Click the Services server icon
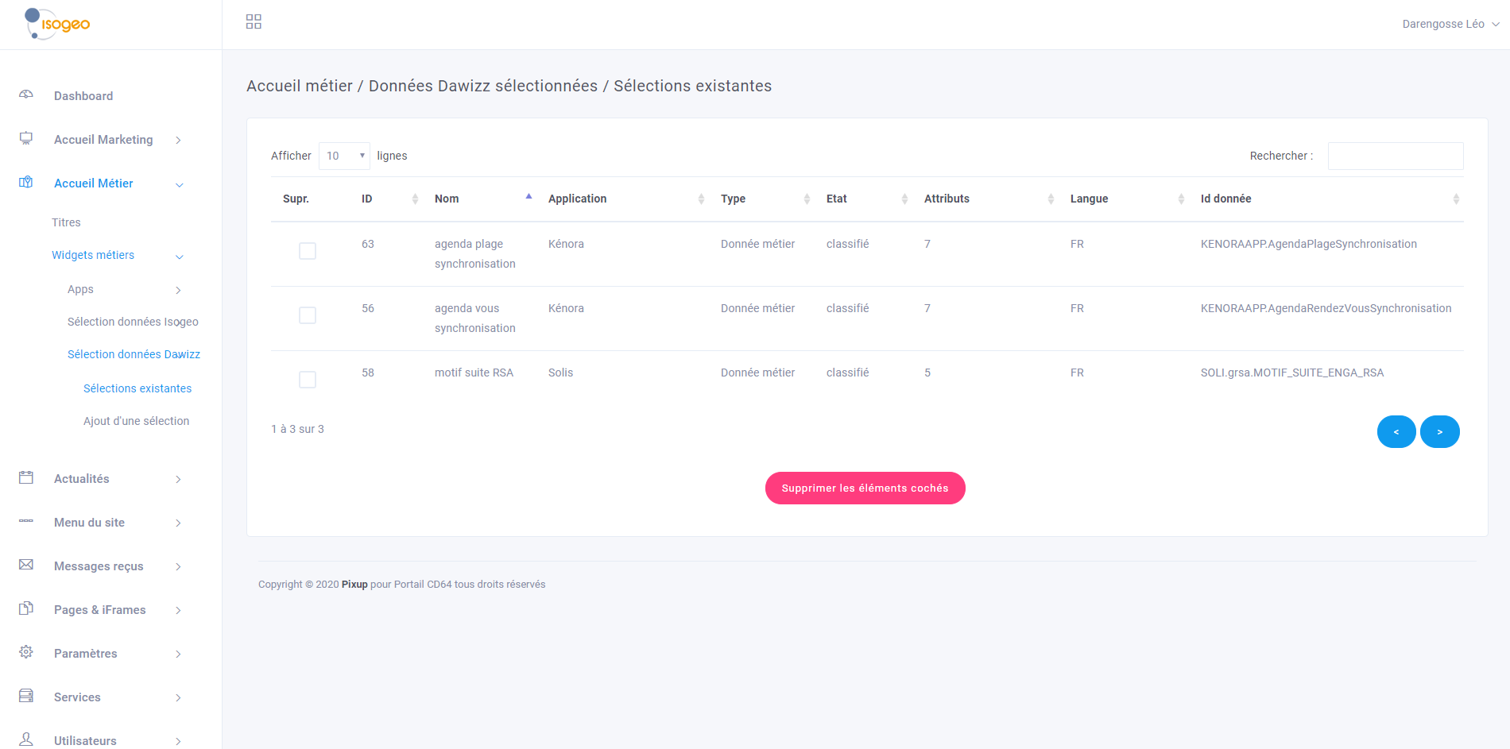The image size is (1510, 749). 26,696
